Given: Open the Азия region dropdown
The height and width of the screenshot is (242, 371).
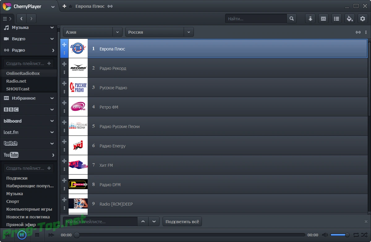Looking at the screenshot, I should (x=92, y=32).
